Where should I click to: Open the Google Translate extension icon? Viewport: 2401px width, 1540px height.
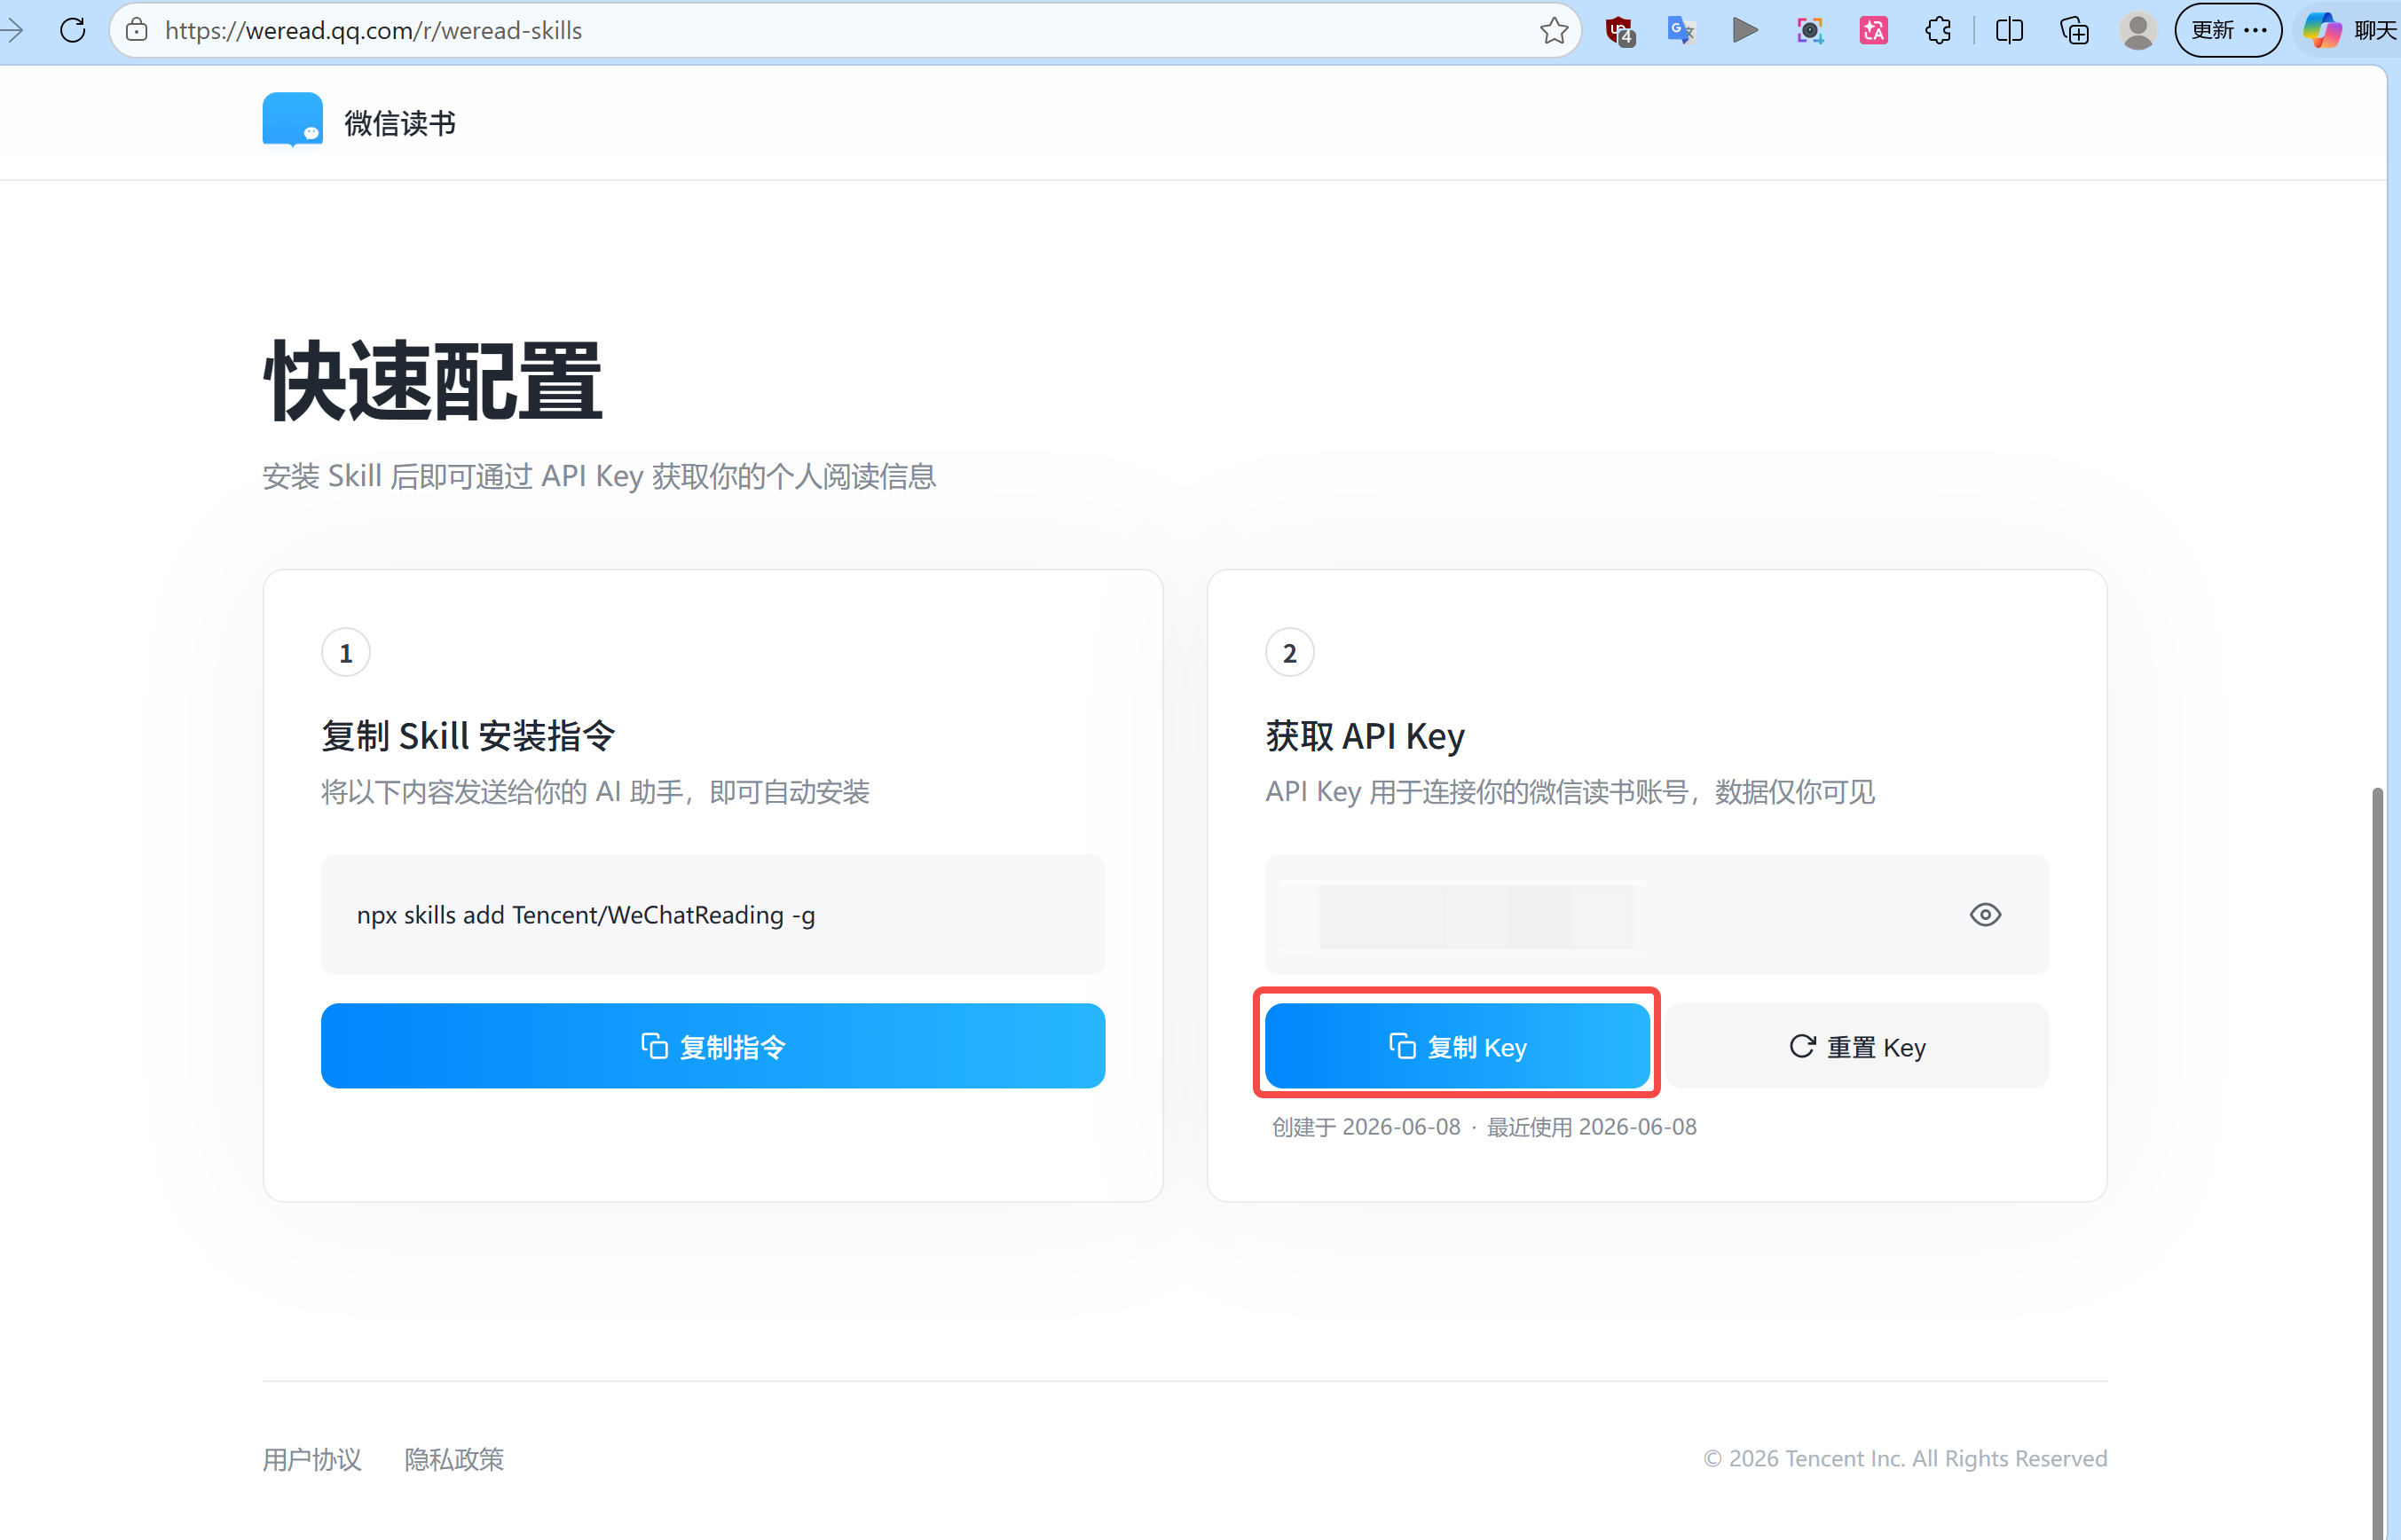1681,30
